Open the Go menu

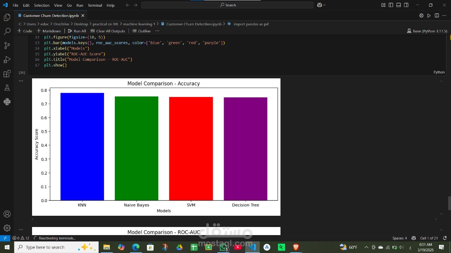pos(69,5)
